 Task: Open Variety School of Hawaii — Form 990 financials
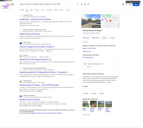coord(40,85)
